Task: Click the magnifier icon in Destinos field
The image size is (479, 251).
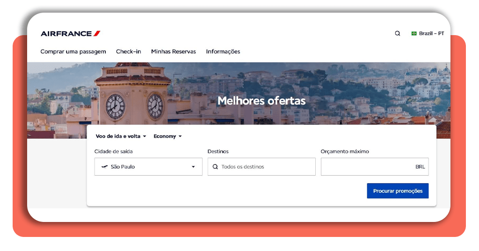Action: pos(215,167)
